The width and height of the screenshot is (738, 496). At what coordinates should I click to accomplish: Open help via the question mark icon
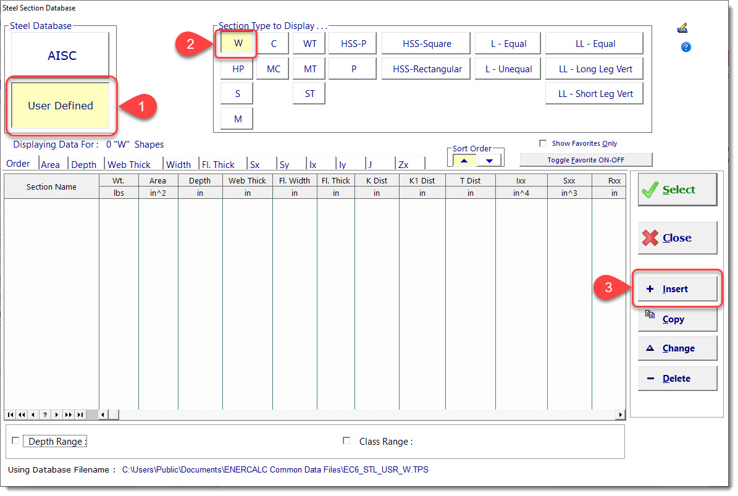[x=686, y=46]
